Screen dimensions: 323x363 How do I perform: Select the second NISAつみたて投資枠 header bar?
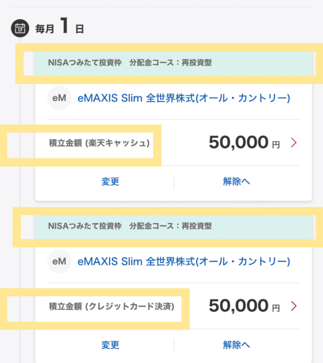(x=168, y=226)
